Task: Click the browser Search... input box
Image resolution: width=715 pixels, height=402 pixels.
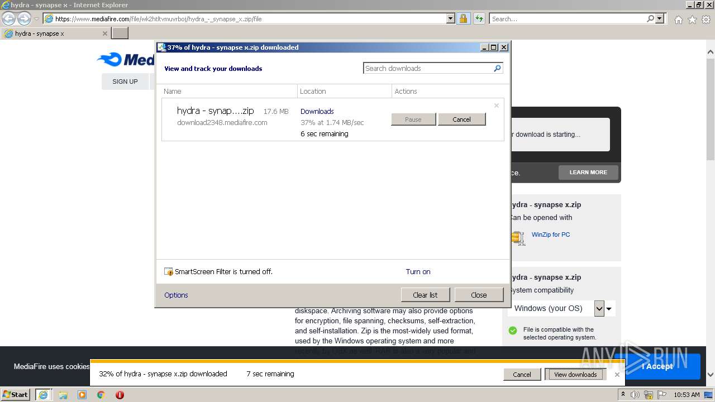Action: [567, 18]
